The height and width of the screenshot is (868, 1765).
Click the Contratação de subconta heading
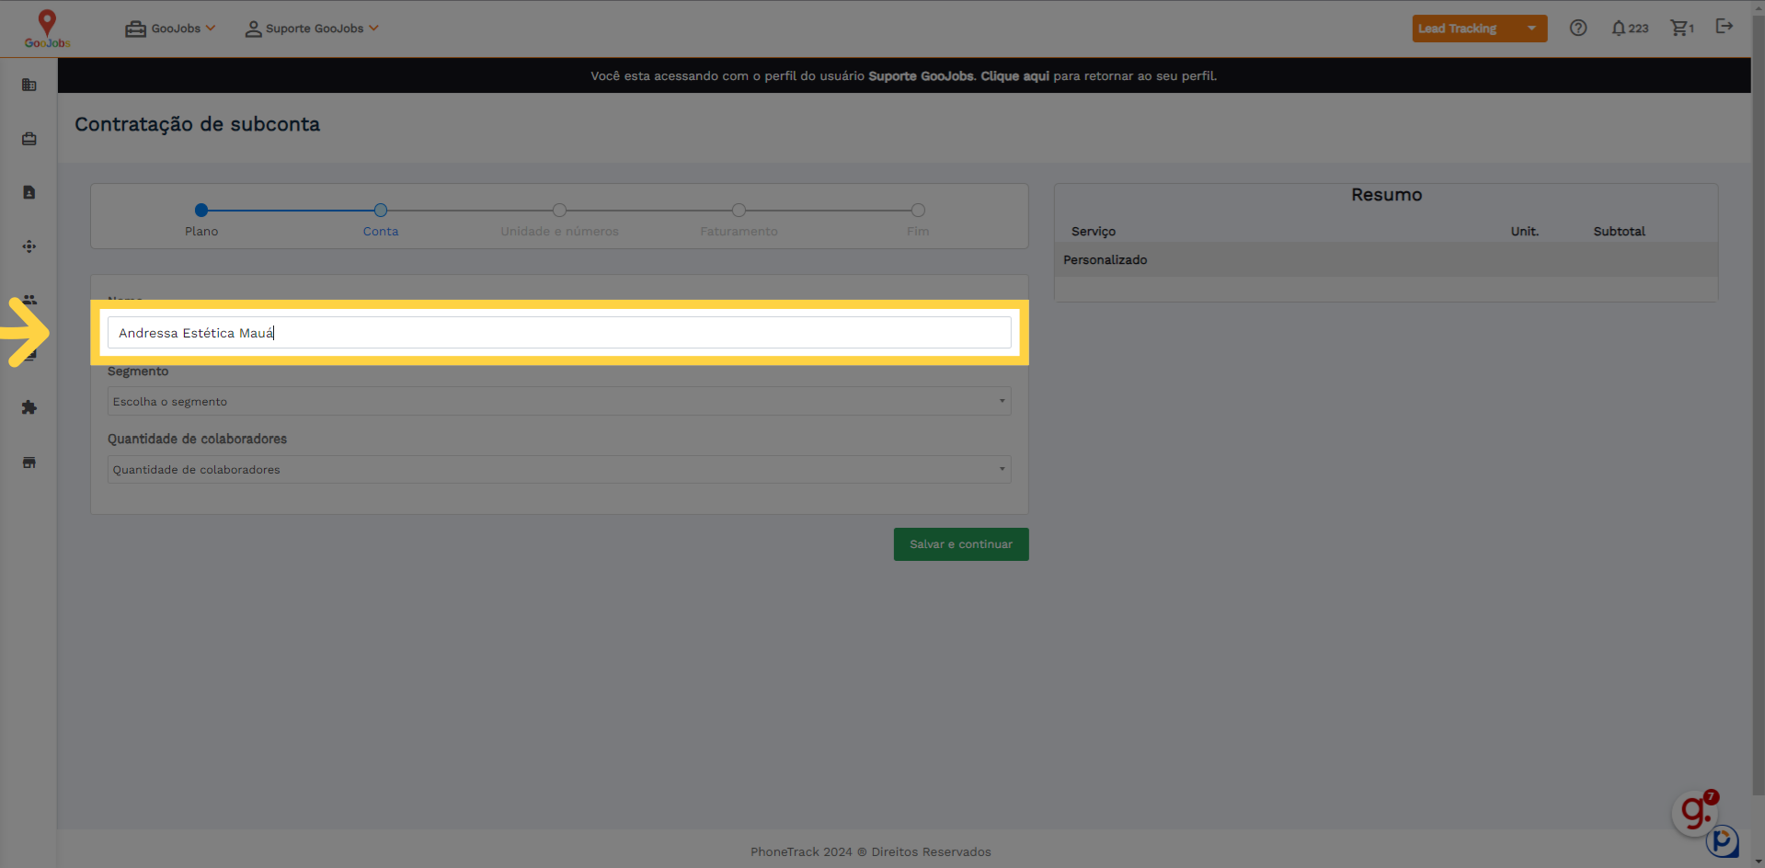[198, 124]
